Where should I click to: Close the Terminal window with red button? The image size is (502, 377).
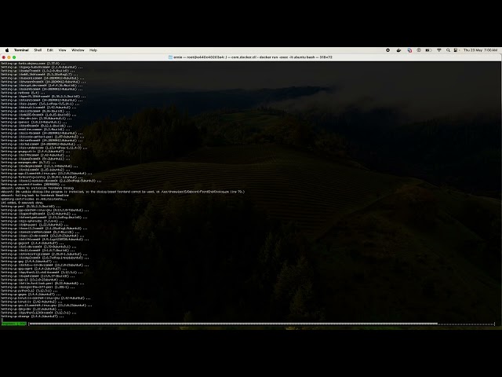[3, 57]
